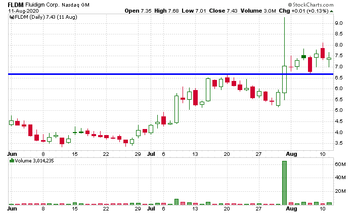The width and height of the screenshot is (354, 213).
Task: Click the Low 7.01 value
Action: coord(194,11)
